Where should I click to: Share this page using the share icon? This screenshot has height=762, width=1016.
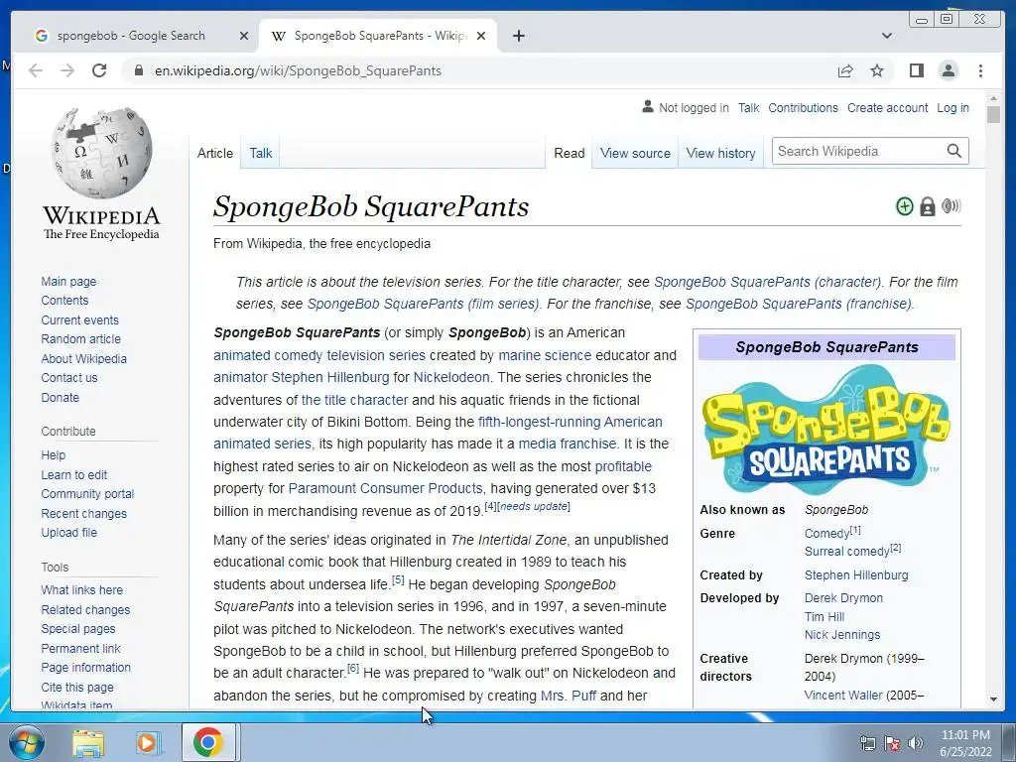[x=845, y=70]
